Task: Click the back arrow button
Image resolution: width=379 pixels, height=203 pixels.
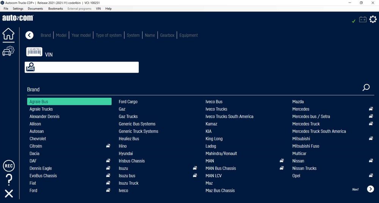Action: (x=29, y=35)
